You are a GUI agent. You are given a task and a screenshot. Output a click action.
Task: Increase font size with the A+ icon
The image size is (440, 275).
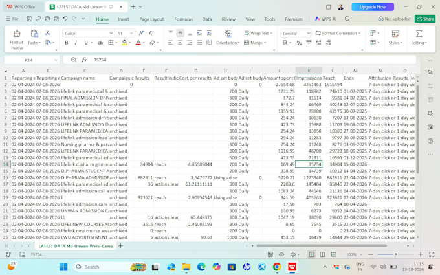point(142,33)
